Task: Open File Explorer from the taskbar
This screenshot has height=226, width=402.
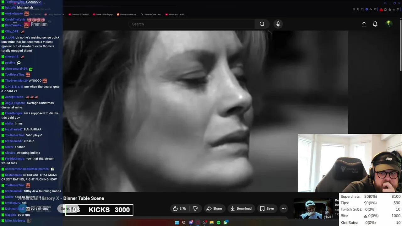Action: tap(212, 223)
